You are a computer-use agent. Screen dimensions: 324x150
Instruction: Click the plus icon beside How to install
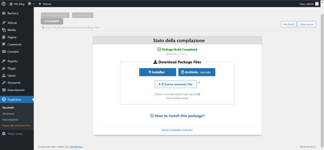pyautogui.click(x=152, y=116)
